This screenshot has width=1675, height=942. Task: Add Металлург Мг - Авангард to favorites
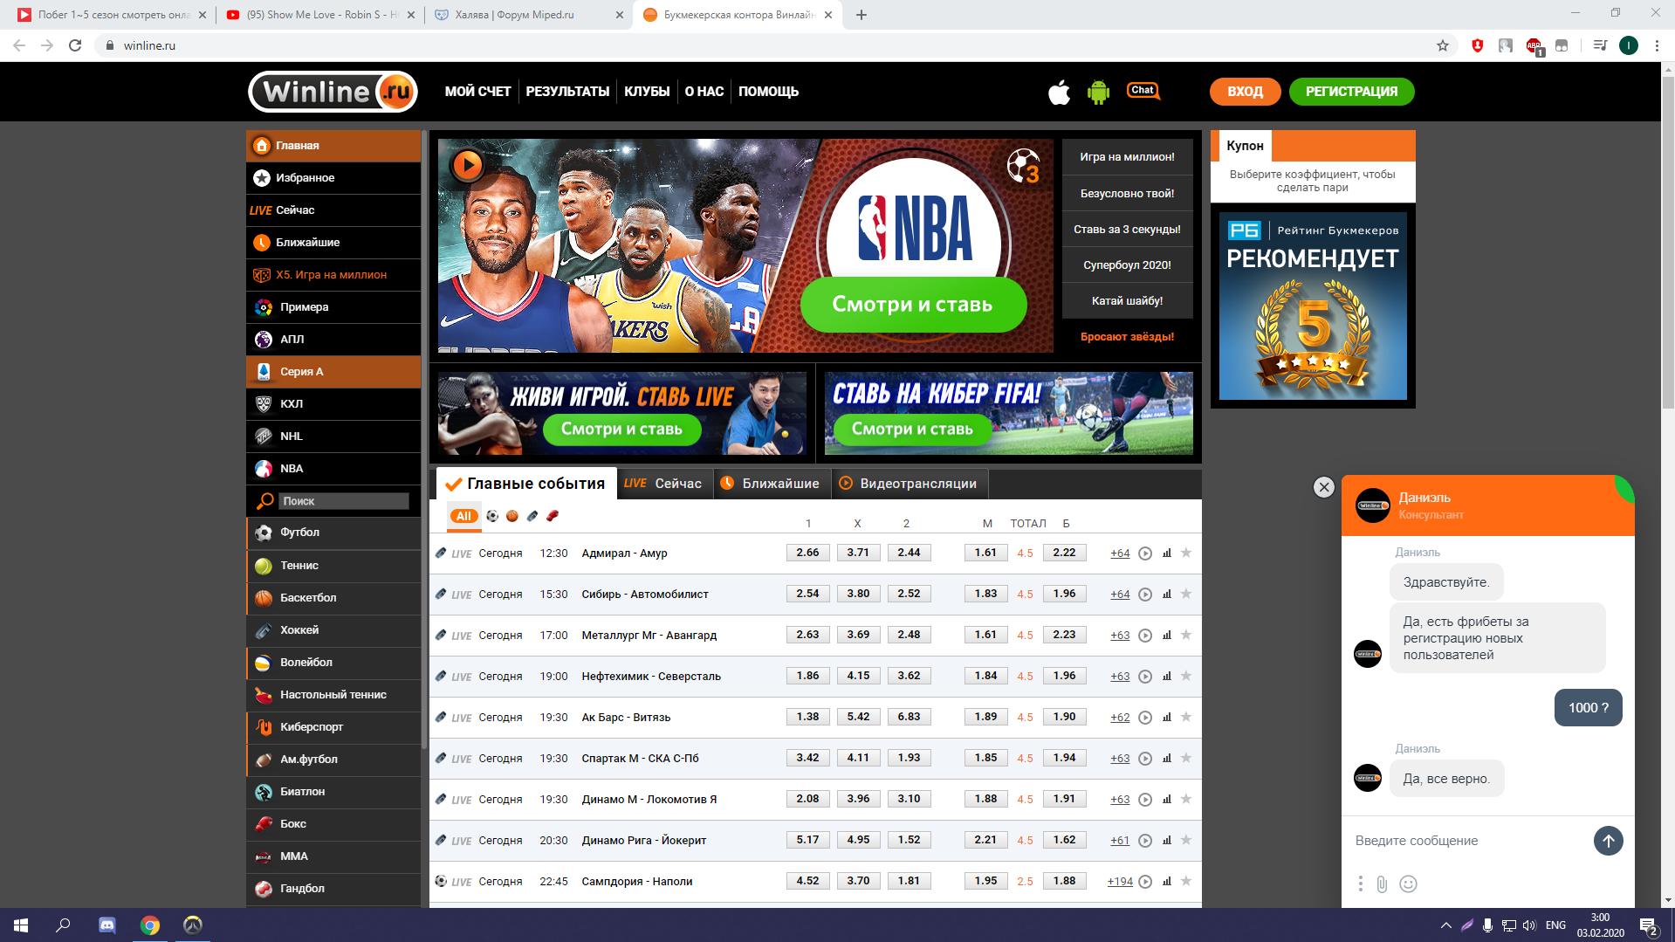(1186, 635)
